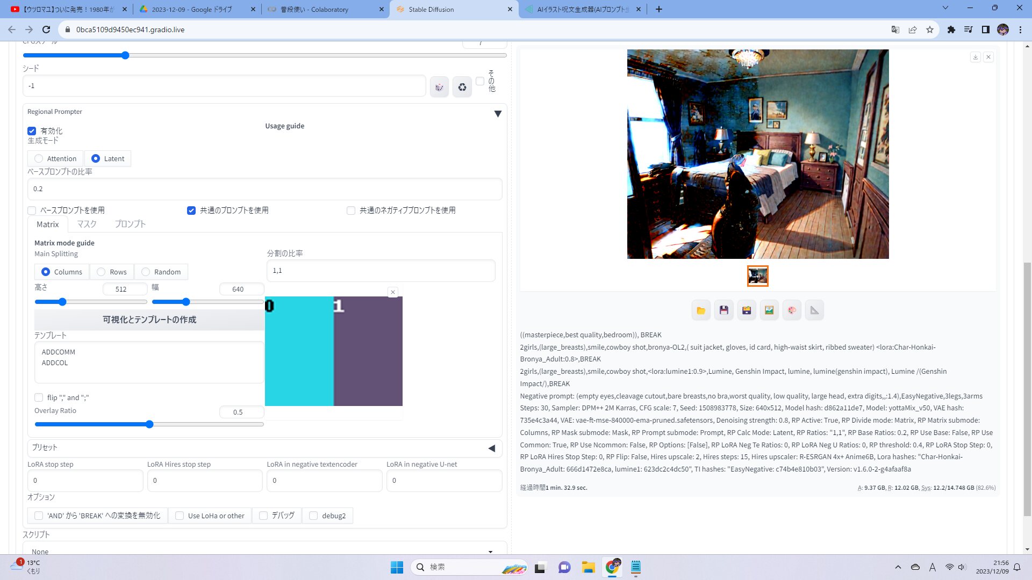Screen dimensions: 1032x580
Task: Open output folder with folder icon
Action: 701,310
